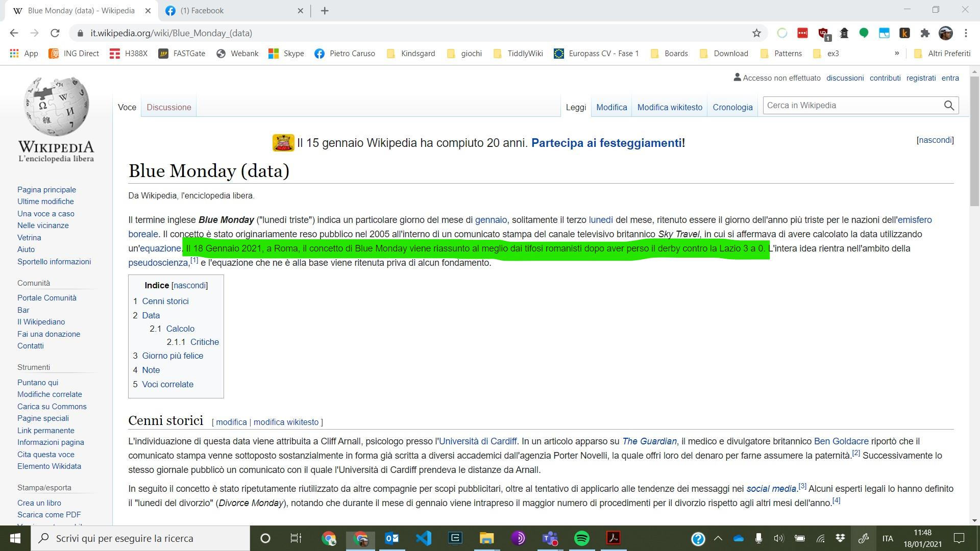
Task: Open the Chrome three-dot menu
Action: pyautogui.click(x=966, y=33)
